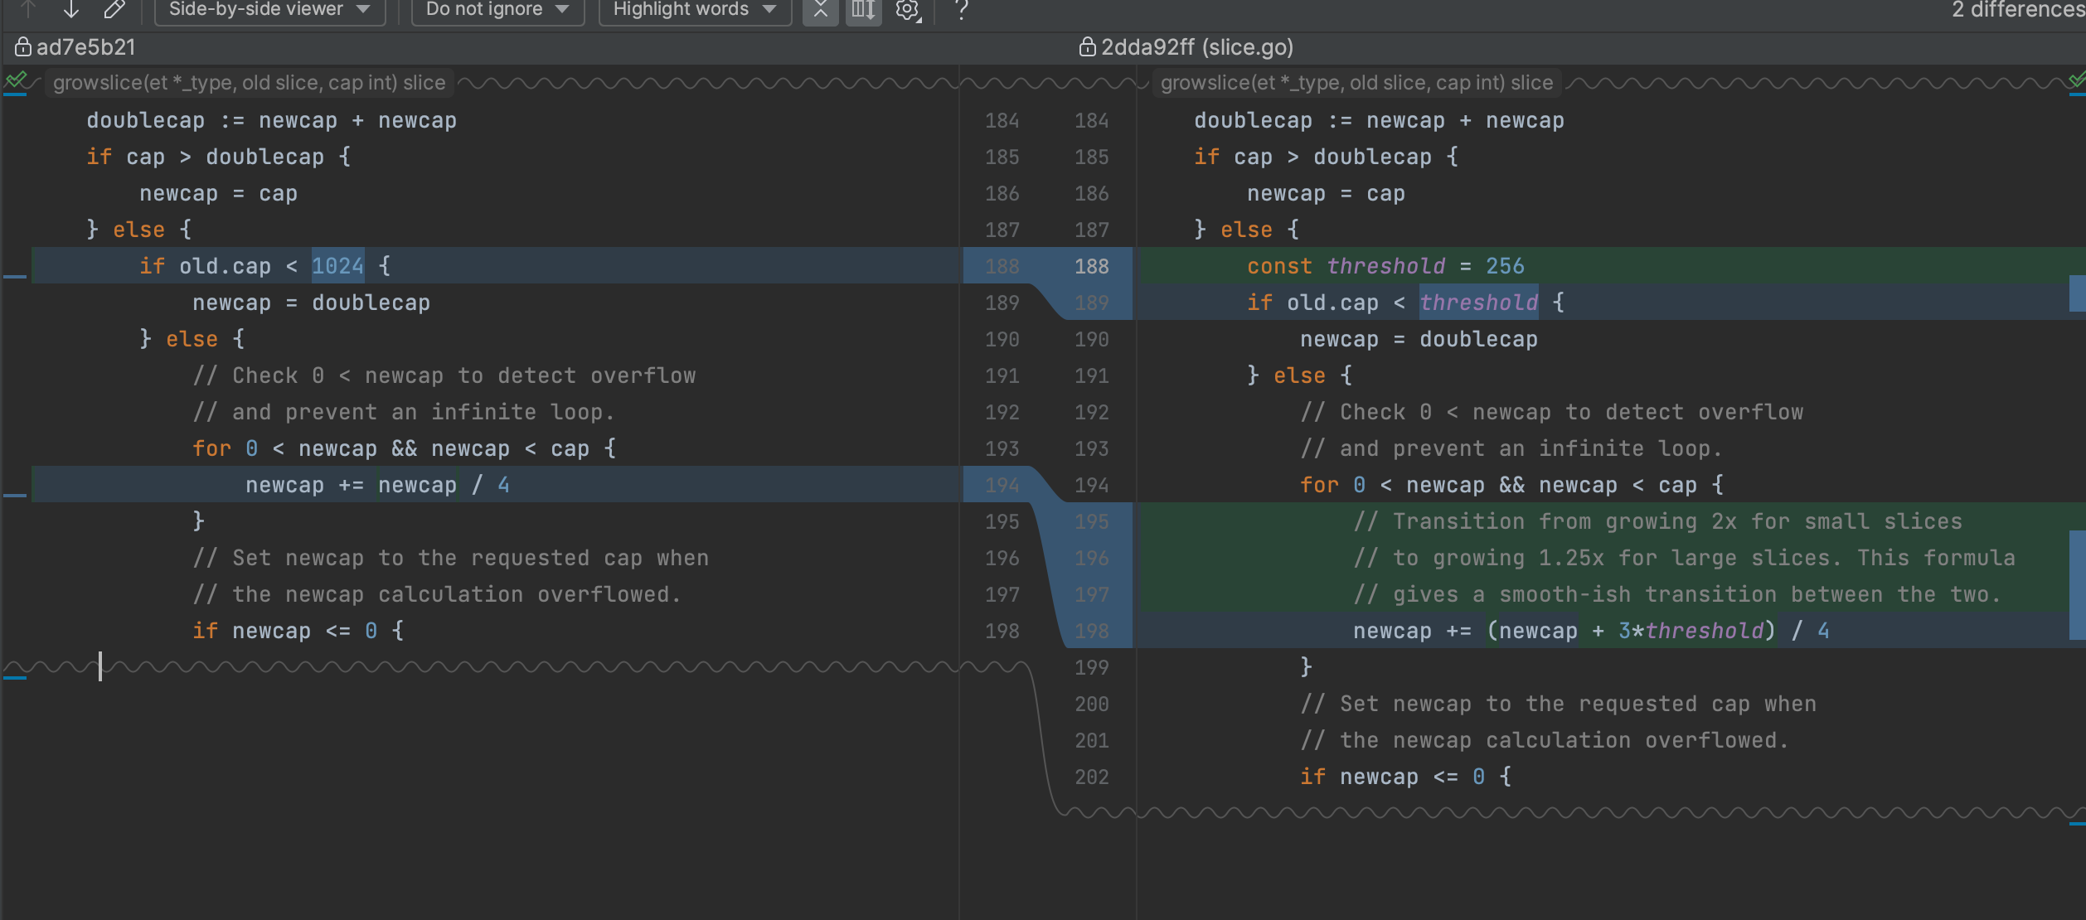Click right gutter line number 202

1092,777
